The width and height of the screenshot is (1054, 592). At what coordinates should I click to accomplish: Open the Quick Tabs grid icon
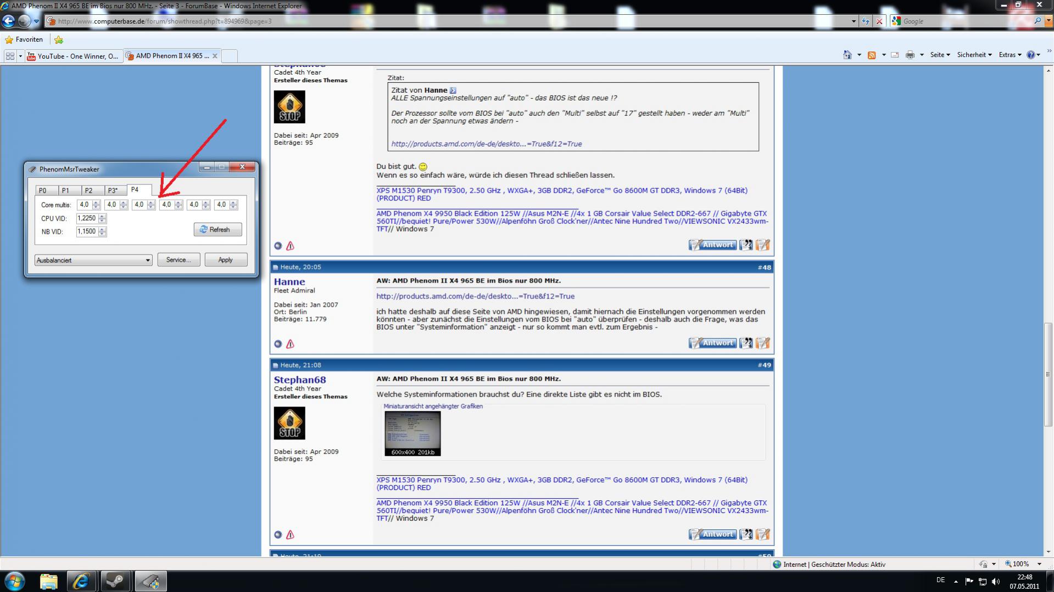point(10,56)
